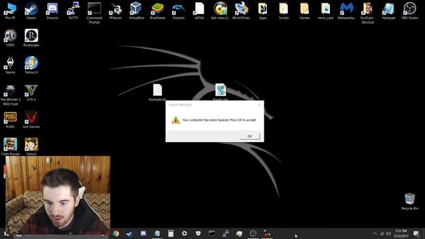The height and width of the screenshot is (239, 425).
Task: Select the Games folder on desktop
Action: click(304, 11)
